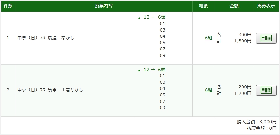Collapse the 馬単 1着ながし horse list triangle

[x=139, y=70]
